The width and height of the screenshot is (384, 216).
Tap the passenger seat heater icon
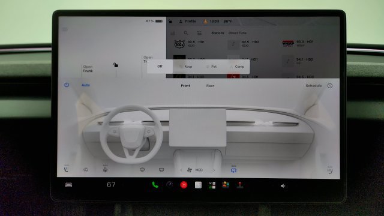click(330, 170)
